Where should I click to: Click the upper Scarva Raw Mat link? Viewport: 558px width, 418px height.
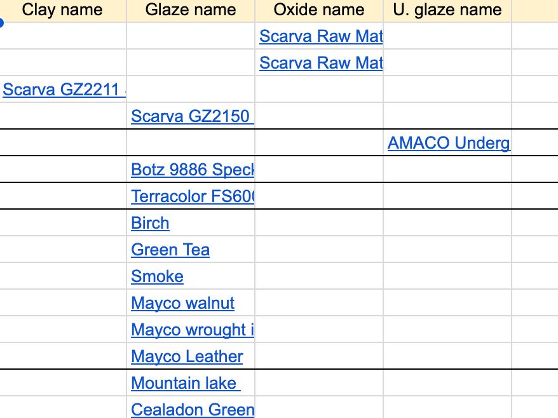pos(321,36)
